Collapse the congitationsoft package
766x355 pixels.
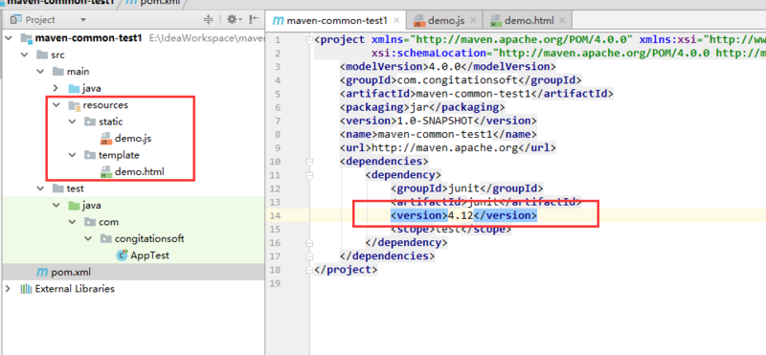tap(88, 239)
